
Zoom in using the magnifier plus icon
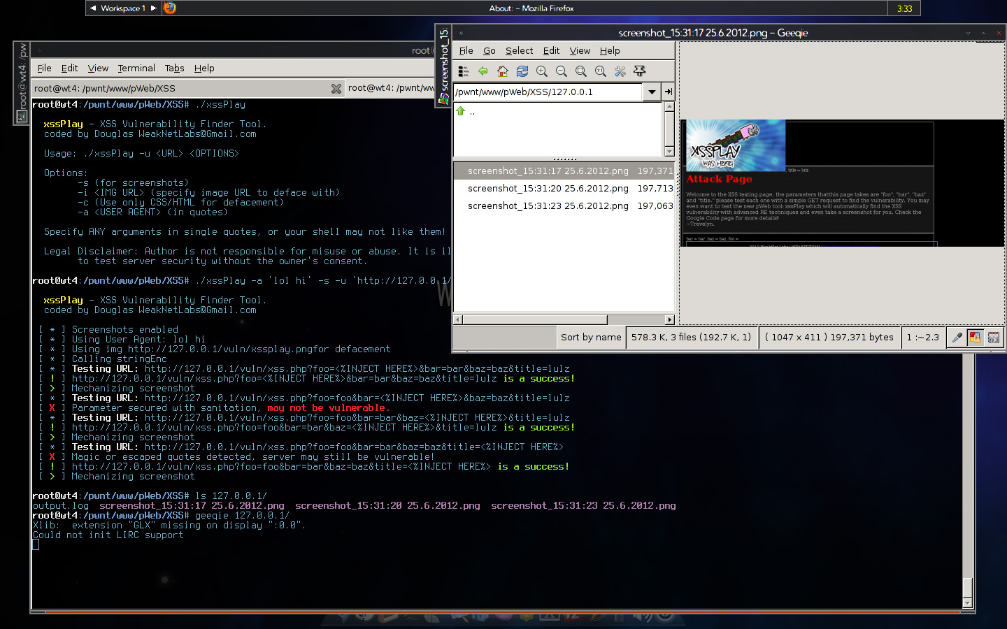542,71
